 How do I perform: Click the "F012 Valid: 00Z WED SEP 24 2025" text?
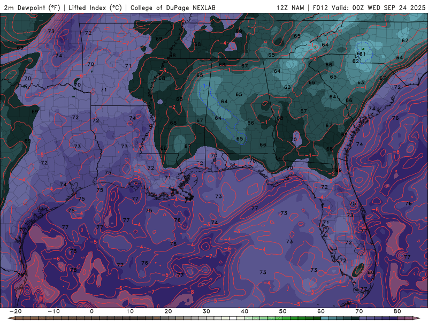tap(369, 7)
